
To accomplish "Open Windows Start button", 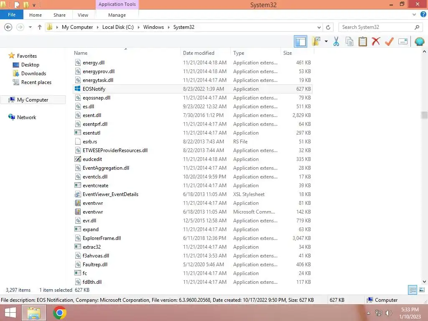I will tap(10, 313).
